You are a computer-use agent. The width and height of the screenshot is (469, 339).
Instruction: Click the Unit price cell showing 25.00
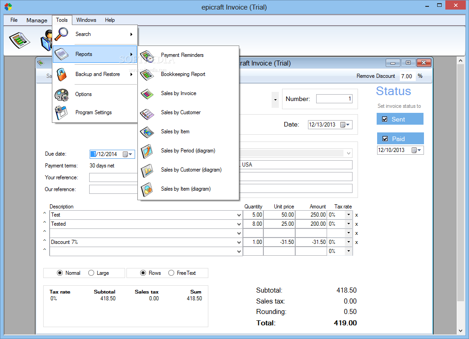tap(279, 224)
